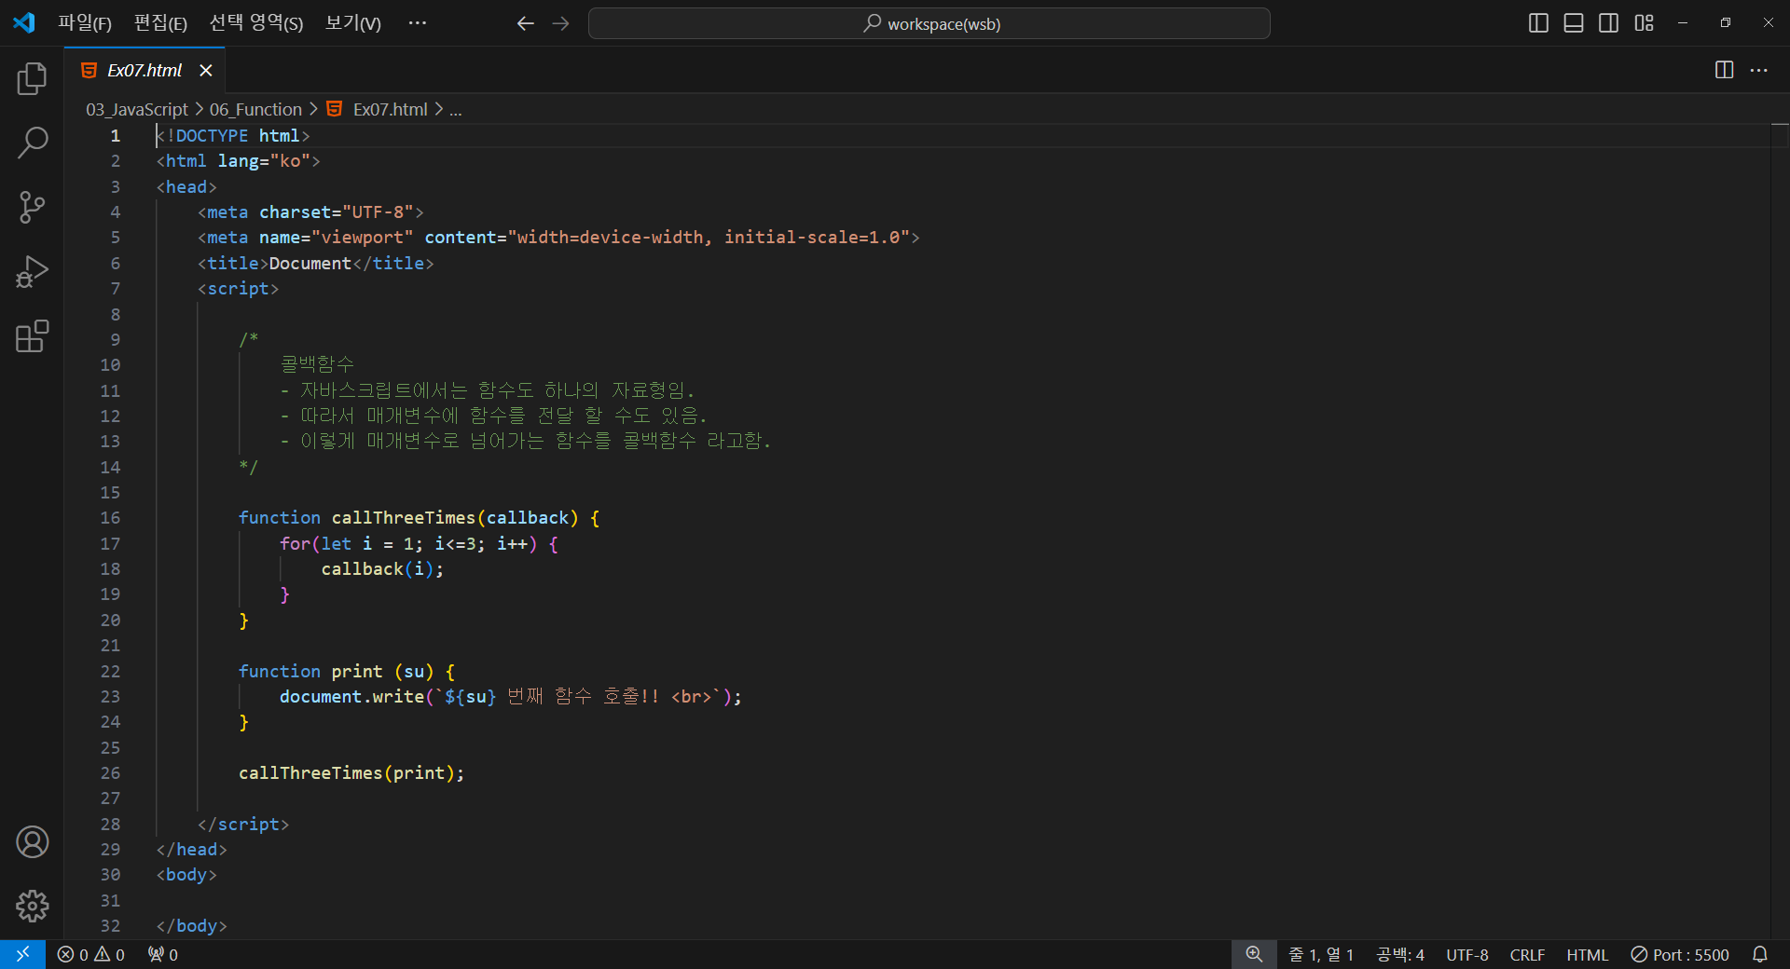Screen dimensions: 1790x969
Task: Open the Accounts menu icon
Action: 32,842
